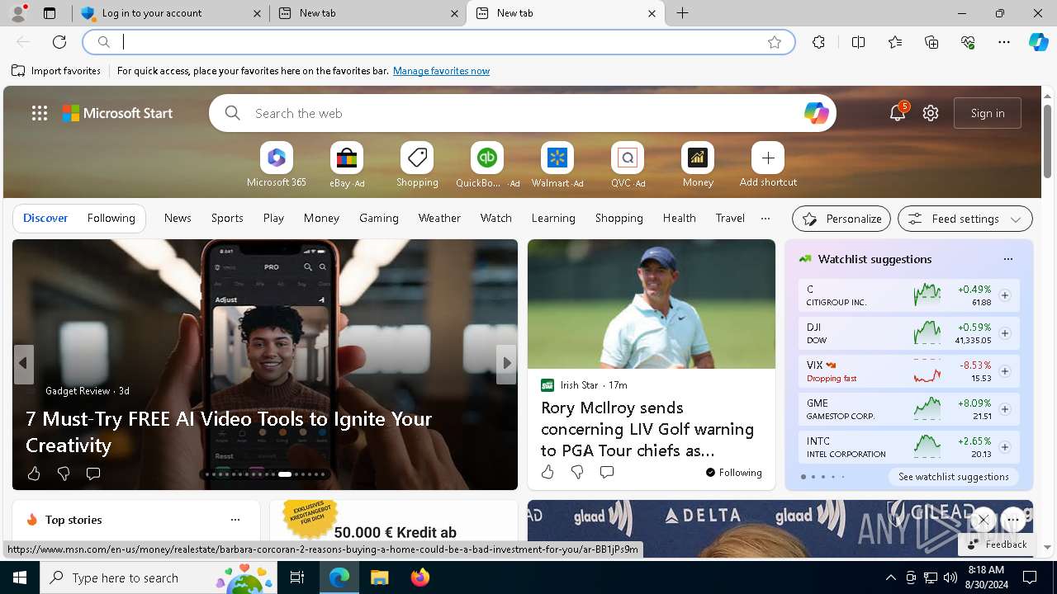This screenshot has height=594, width=1057.
Task: Click the browser address bar
Action: 439,42
